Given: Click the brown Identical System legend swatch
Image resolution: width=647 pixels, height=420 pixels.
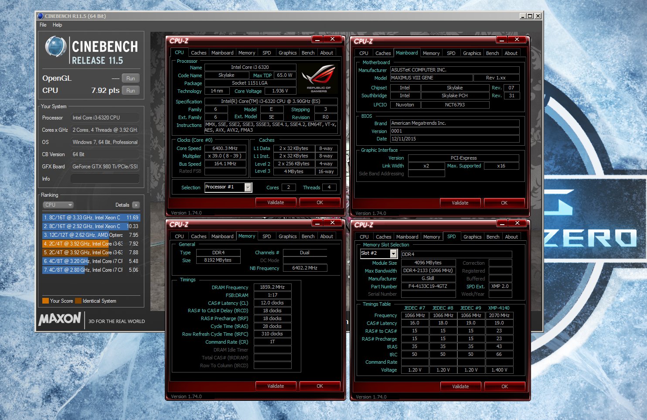Looking at the screenshot, I should coord(78,301).
